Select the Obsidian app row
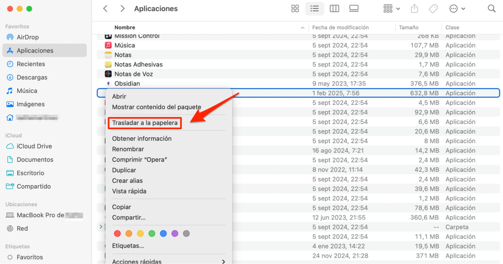The image size is (503, 264). click(x=298, y=84)
